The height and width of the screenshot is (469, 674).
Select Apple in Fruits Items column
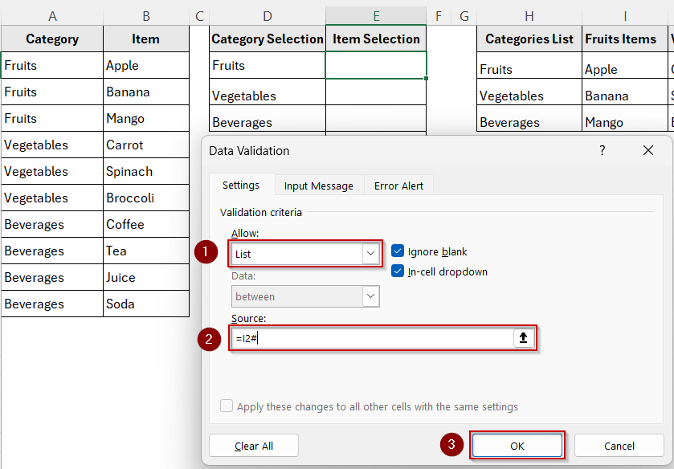(624, 65)
